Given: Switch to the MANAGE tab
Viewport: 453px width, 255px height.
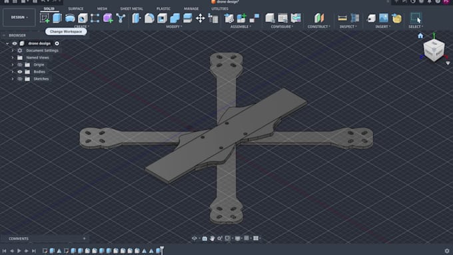Looking at the screenshot, I should [x=191, y=9].
